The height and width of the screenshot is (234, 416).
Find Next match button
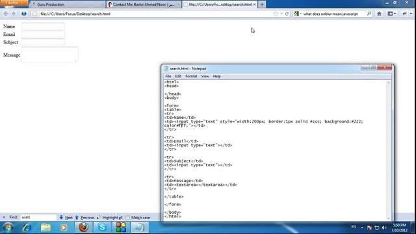point(66,217)
